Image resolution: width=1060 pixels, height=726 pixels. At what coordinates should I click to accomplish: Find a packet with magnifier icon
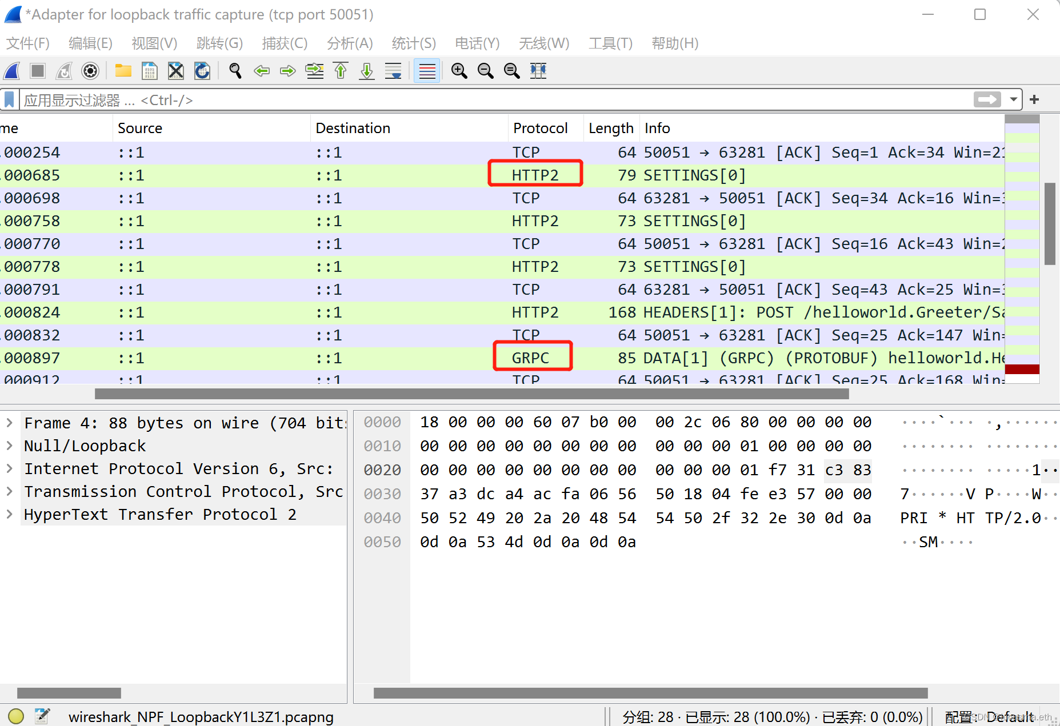pos(235,71)
